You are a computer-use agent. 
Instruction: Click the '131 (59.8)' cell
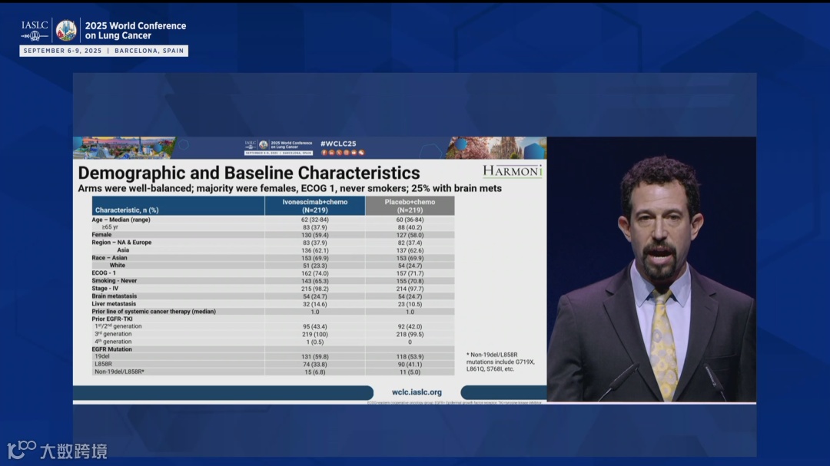pos(315,357)
